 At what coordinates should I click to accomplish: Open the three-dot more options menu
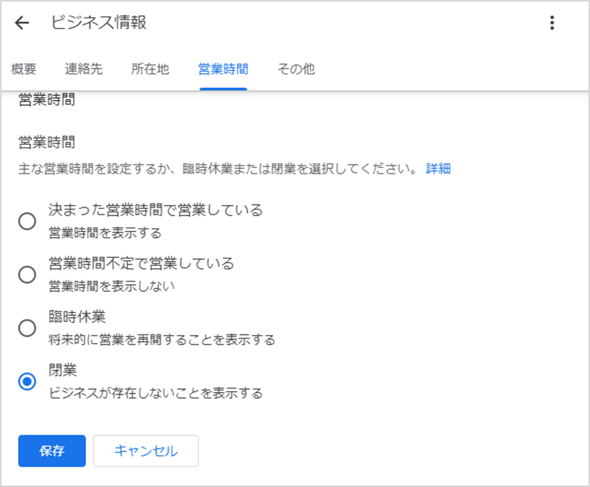click(552, 23)
